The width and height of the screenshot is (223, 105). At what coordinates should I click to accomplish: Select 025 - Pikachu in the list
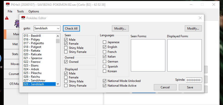click(32, 73)
